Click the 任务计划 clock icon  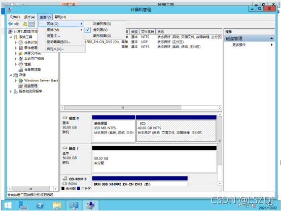click(21, 43)
